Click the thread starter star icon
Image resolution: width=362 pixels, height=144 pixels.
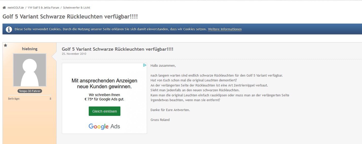tap(6, 45)
